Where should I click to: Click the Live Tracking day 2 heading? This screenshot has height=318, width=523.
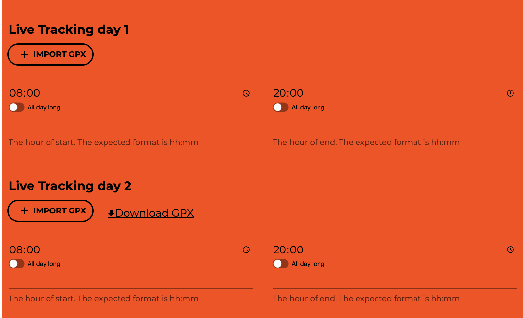pyautogui.click(x=70, y=186)
